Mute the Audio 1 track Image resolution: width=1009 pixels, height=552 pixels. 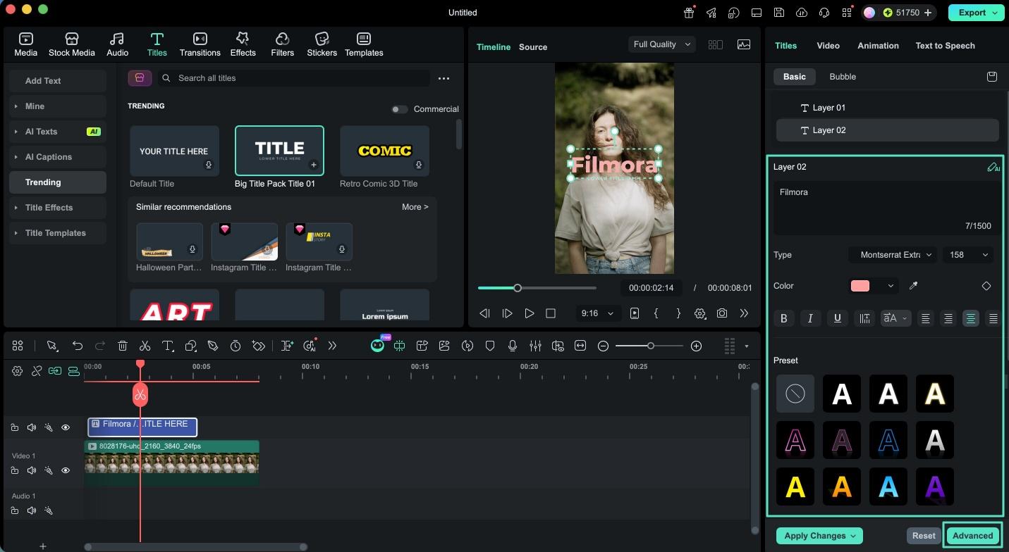tap(31, 510)
